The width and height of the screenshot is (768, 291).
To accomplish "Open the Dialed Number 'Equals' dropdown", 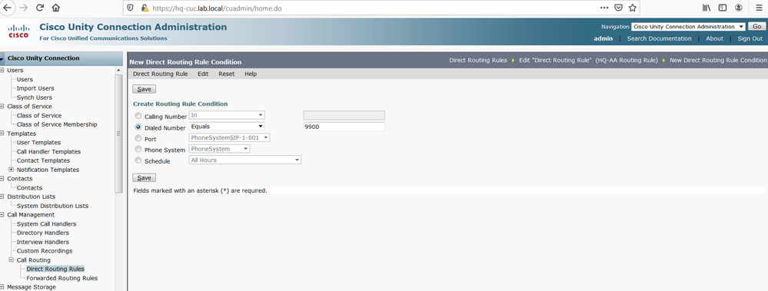I will pyautogui.click(x=227, y=126).
